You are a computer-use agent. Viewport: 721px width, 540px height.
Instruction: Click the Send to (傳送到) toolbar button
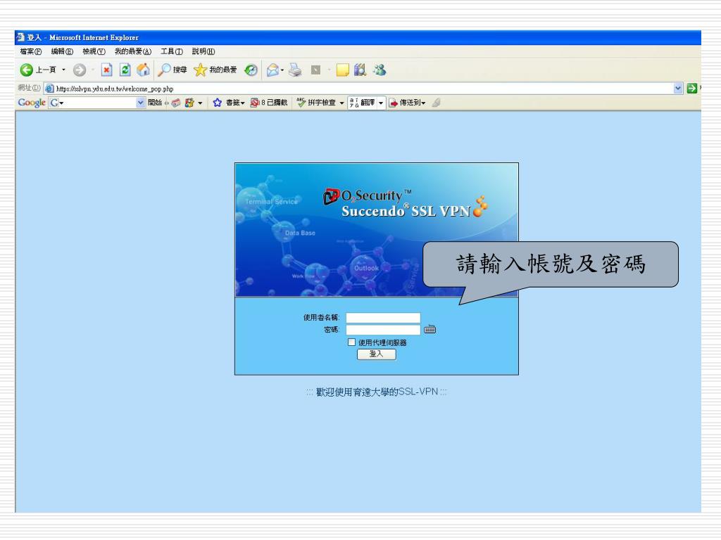[408, 103]
